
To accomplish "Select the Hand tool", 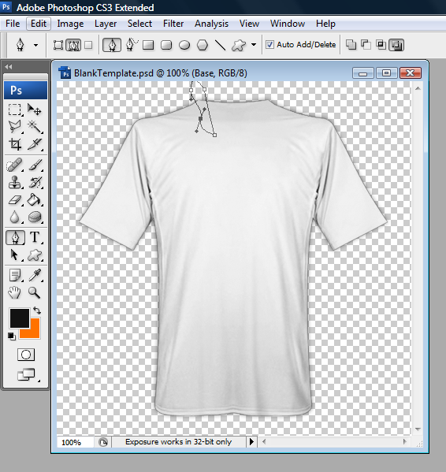I will coord(14,292).
